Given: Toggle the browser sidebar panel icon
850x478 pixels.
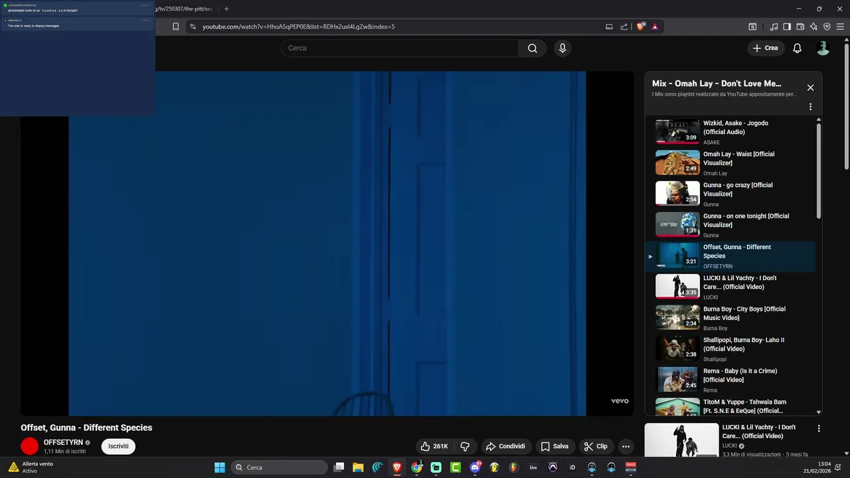Looking at the screenshot, I should [x=787, y=27].
